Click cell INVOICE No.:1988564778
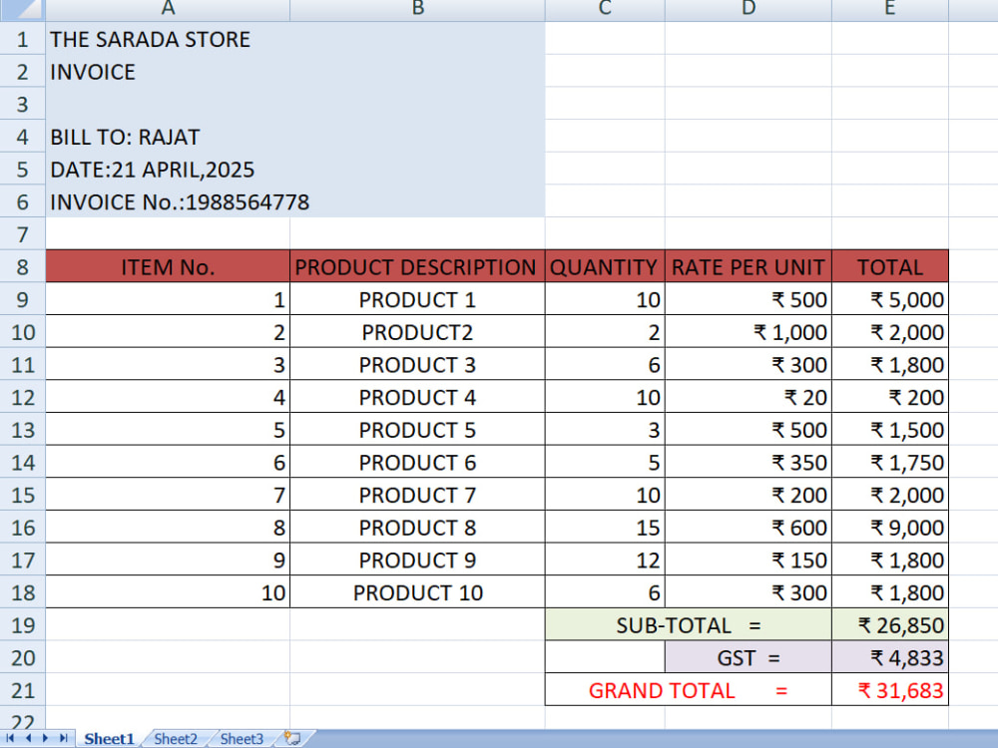Screen dimensions: 998x748 (x=168, y=201)
